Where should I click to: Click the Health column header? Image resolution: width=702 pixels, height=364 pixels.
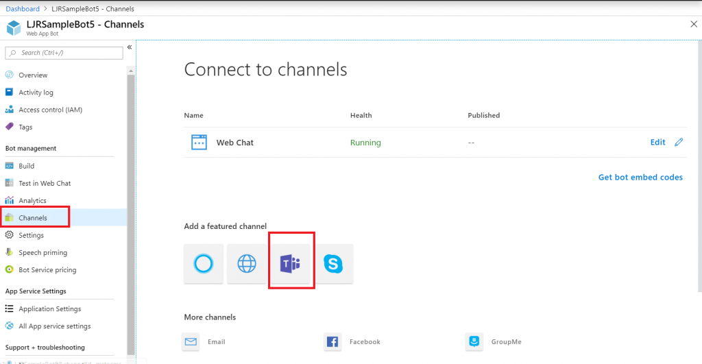[361, 115]
